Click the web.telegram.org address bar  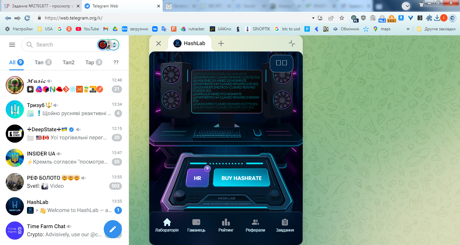175,18
